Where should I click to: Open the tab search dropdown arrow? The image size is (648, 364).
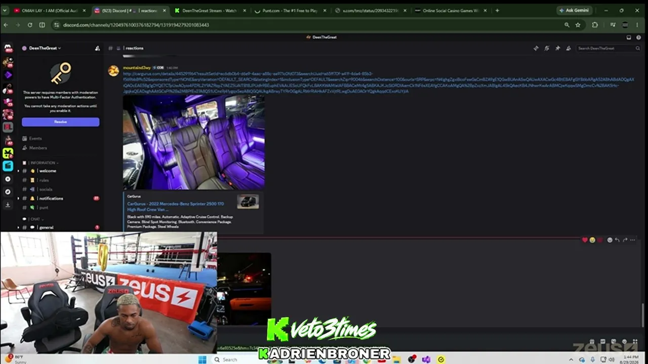[x=5, y=11]
